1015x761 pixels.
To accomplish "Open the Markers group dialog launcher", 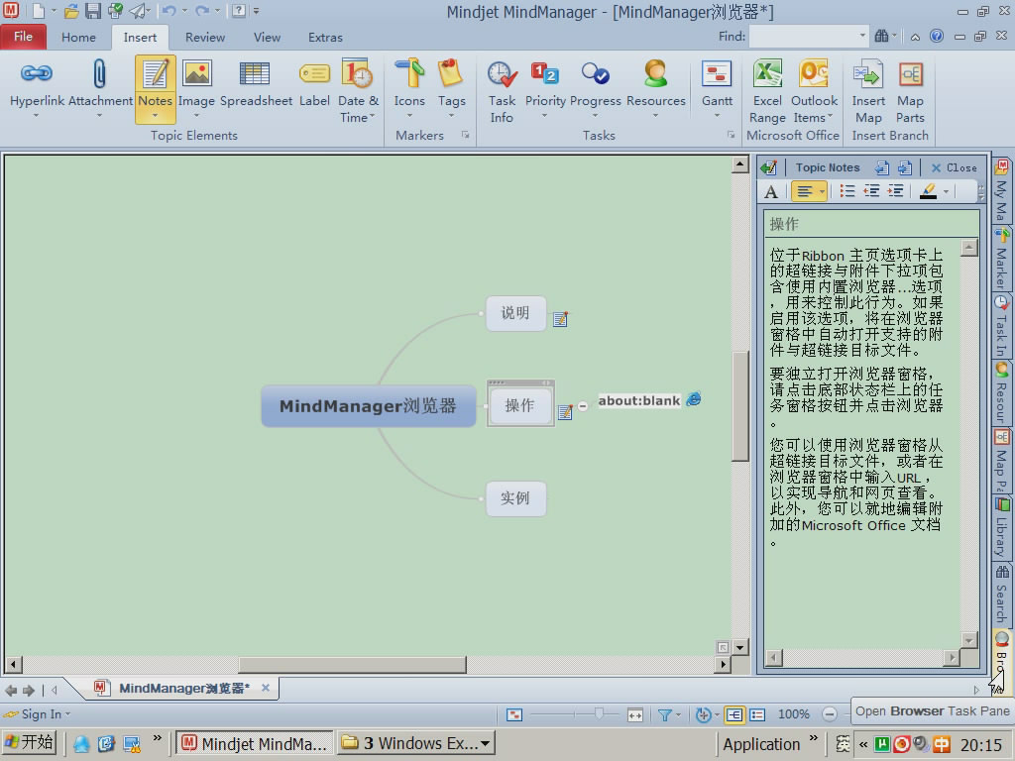I will click(x=465, y=135).
